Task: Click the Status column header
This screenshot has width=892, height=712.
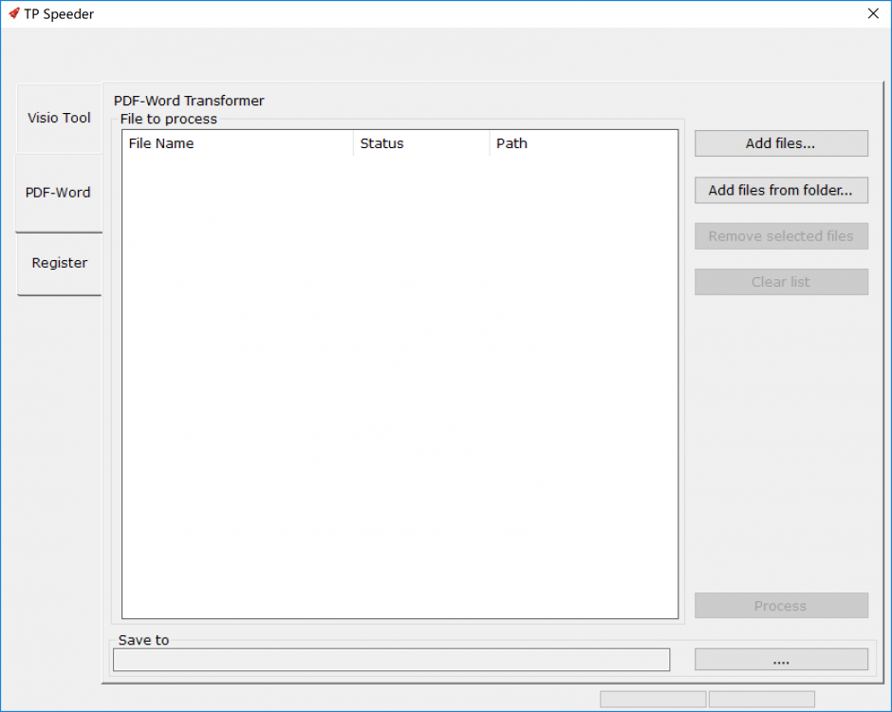Action: tap(381, 143)
